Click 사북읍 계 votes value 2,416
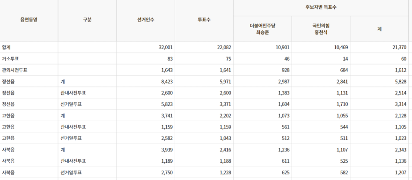Image resolution: width=412 pixels, height=180 pixels. [225, 150]
